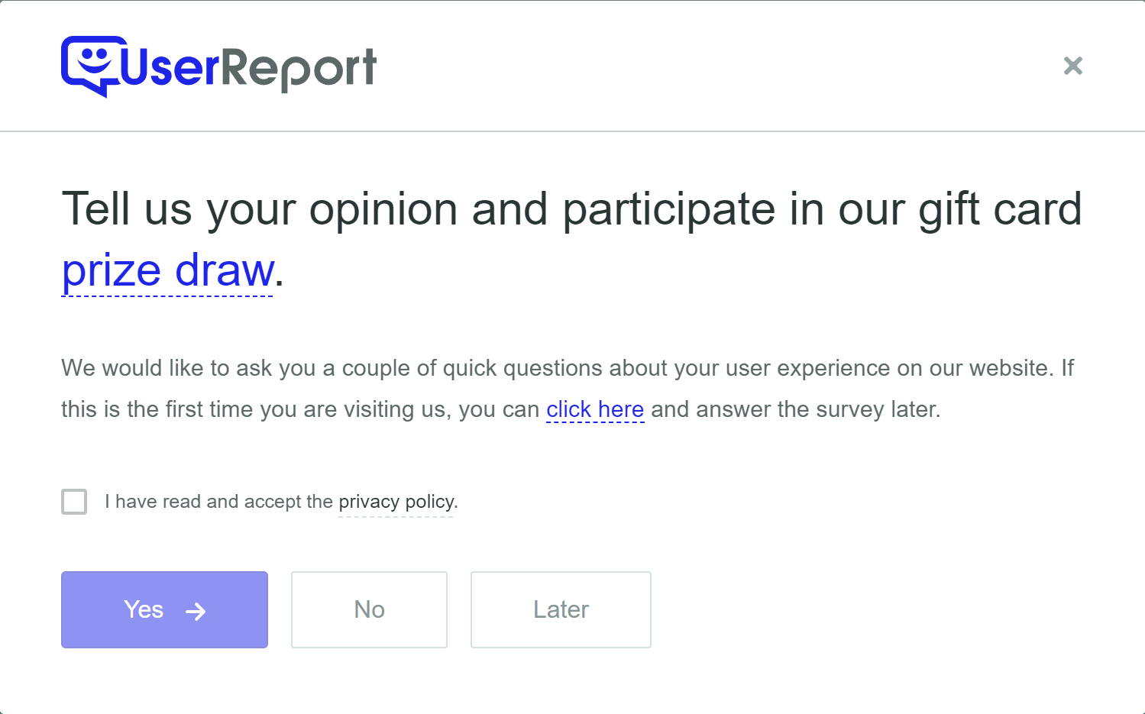This screenshot has width=1145, height=714.
Task: Follow the 'click here' link to answer later
Action: tap(595, 409)
